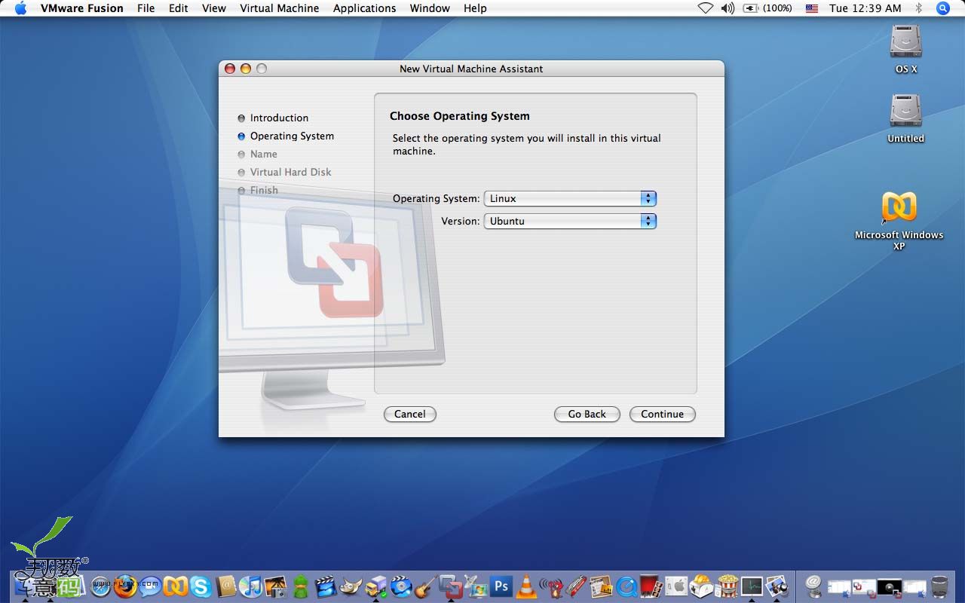Open the Apple menu
Viewport: 965px width, 603px height.
(20, 8)
